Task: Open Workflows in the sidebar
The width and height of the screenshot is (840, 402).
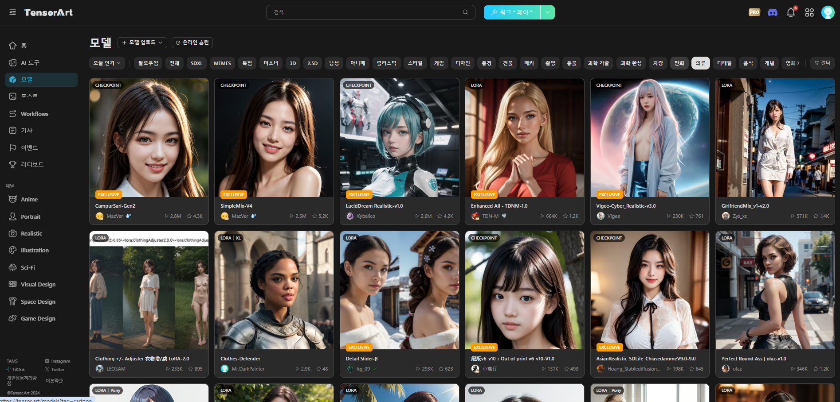Action: point(41,114)
